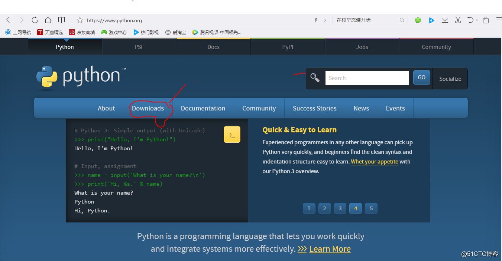Click the blue video play toolbar icon
Image resolution: width=502 pixels, height=261 pixels.
click(431, 20)
